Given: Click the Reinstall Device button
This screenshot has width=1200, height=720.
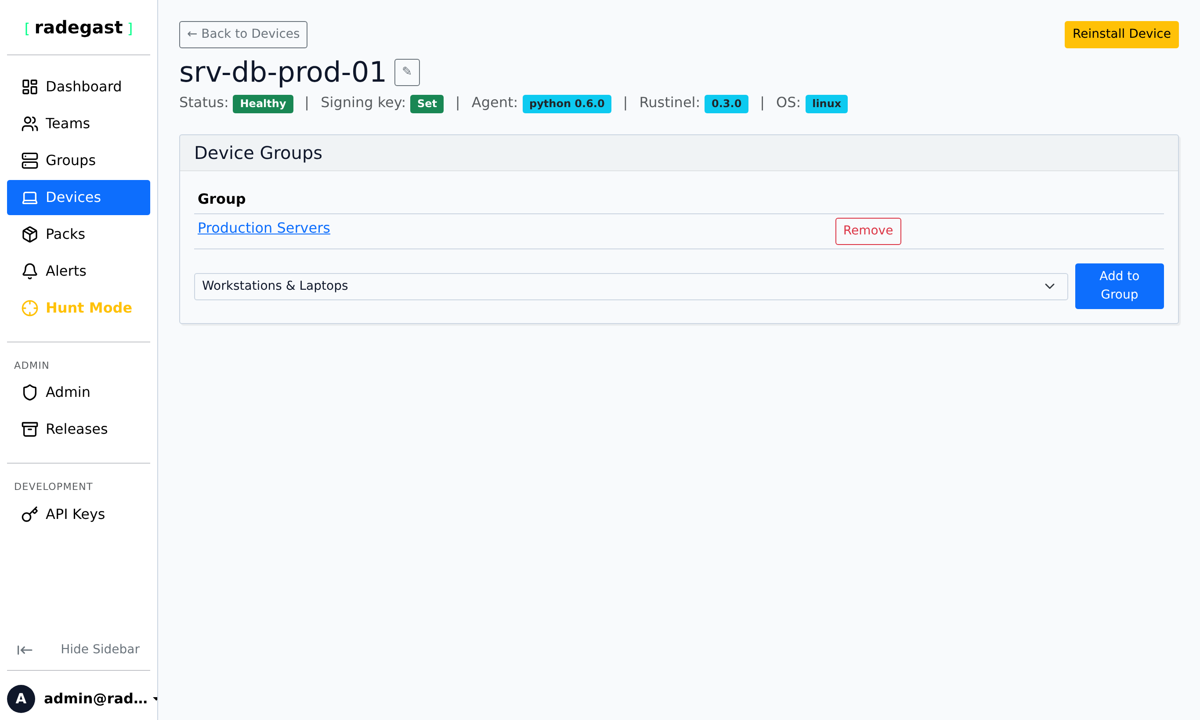Looking at the screenshot, I should click(x=1121, y=34).
